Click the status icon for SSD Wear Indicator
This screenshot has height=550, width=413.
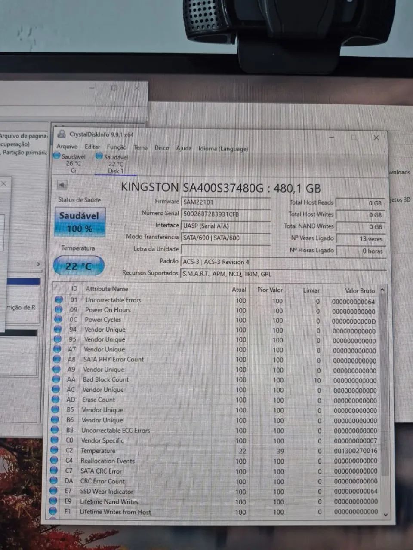click(53, 491)
